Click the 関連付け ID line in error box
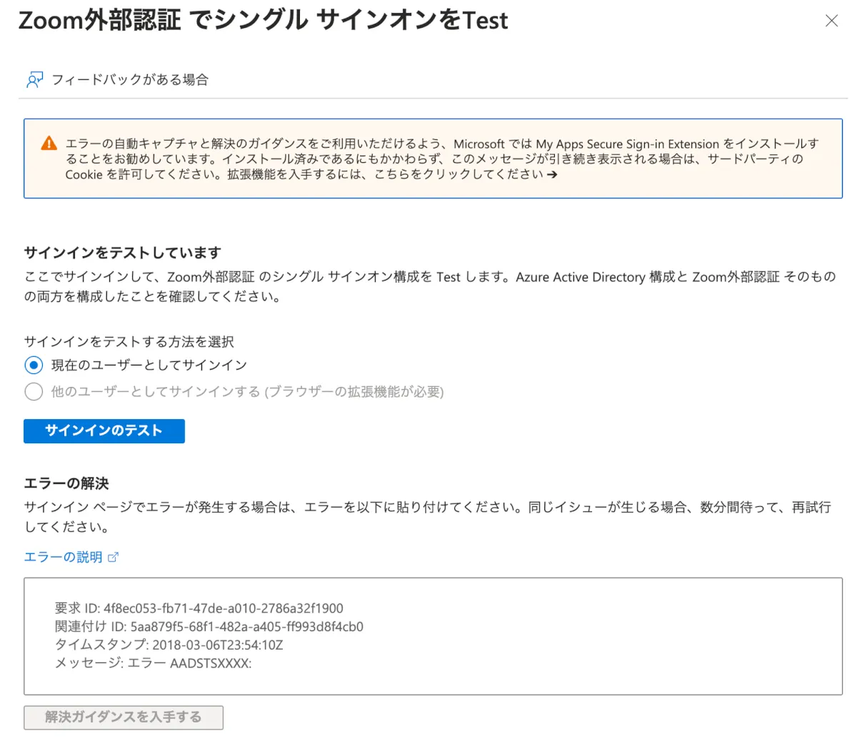Viewport: 857px width, 746px height. [x=209, y=627]
